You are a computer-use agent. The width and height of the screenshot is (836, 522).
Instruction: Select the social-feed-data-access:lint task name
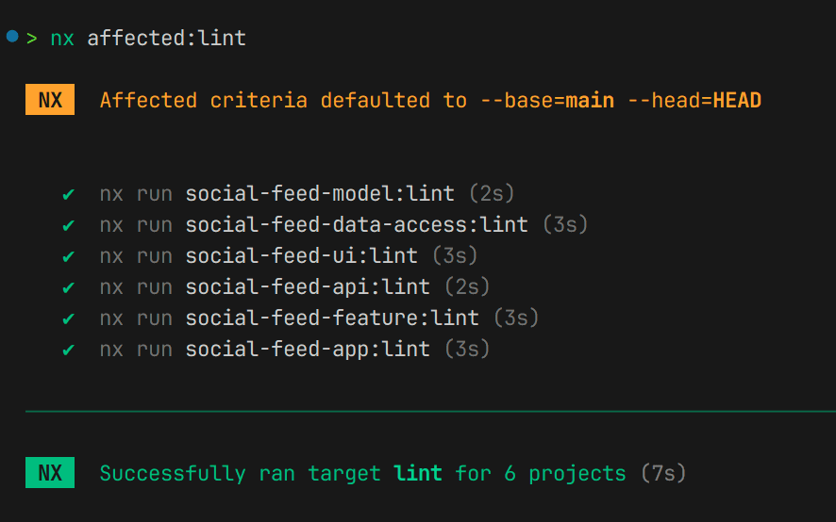357,225
